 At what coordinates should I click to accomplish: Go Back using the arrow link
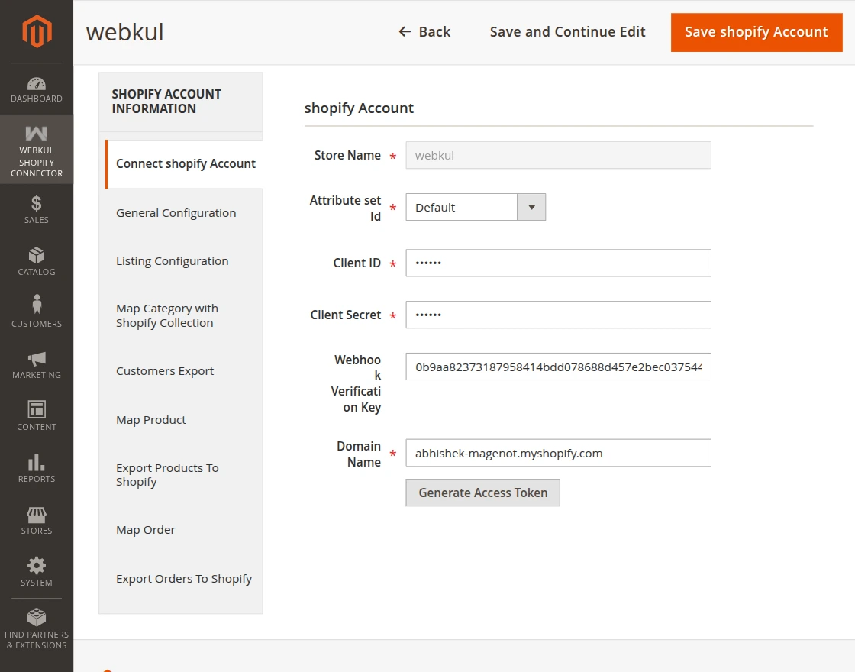(424, 32)
